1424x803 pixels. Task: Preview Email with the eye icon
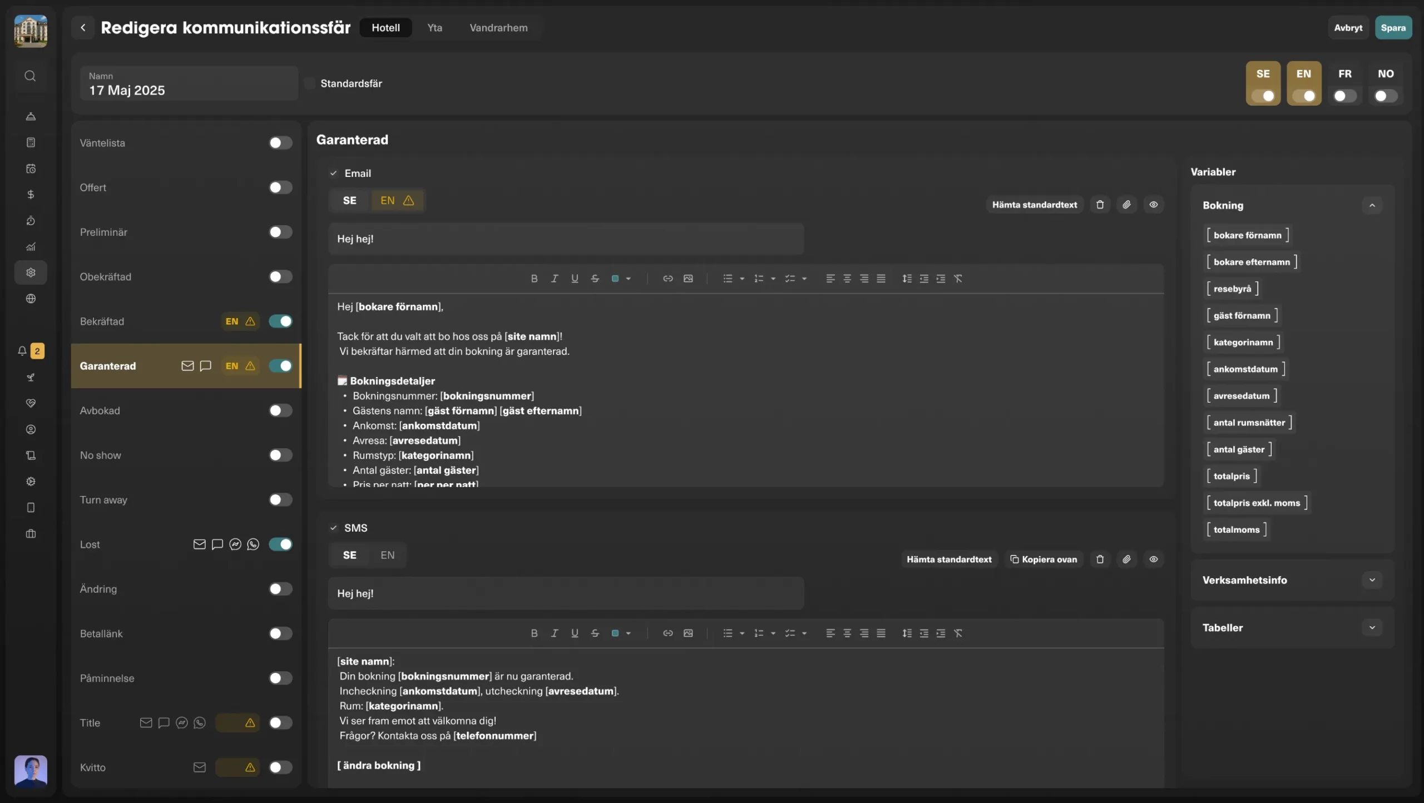point(1153,205)
